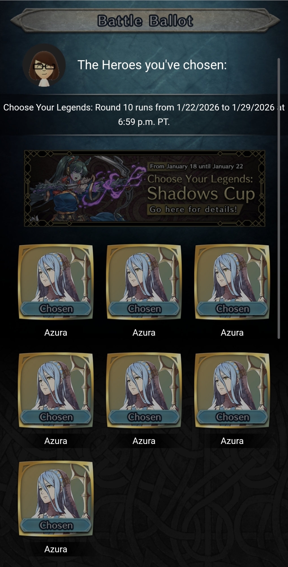
Task: Select middle Azura portrait in top row
Action: pyautogui.click(x=144, y=282)
